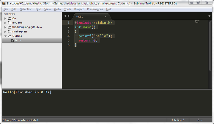This screenshot has height=124, width=214.
Task: Open the Tools menu
Action: click(x=67, y=9)
